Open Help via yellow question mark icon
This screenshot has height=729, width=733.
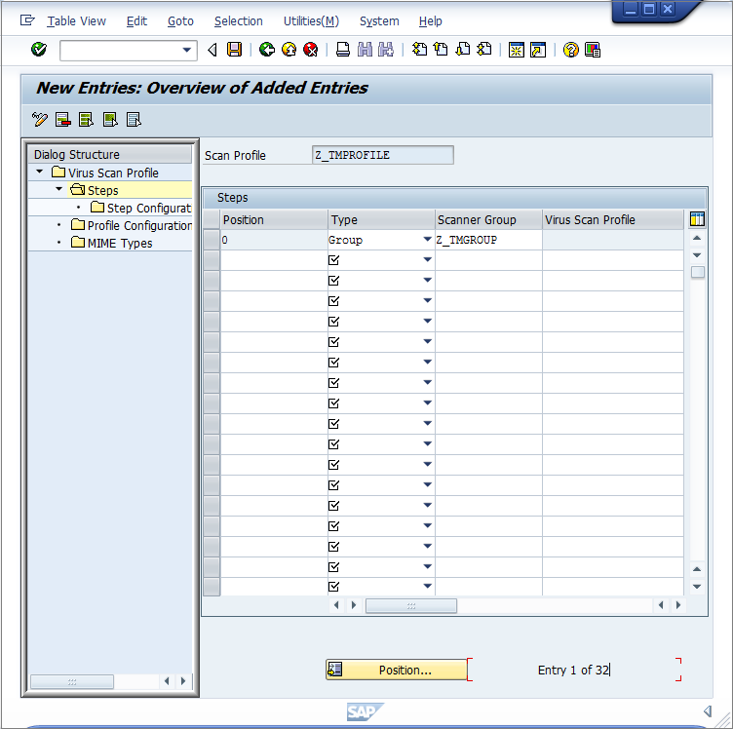coord(571,50)
